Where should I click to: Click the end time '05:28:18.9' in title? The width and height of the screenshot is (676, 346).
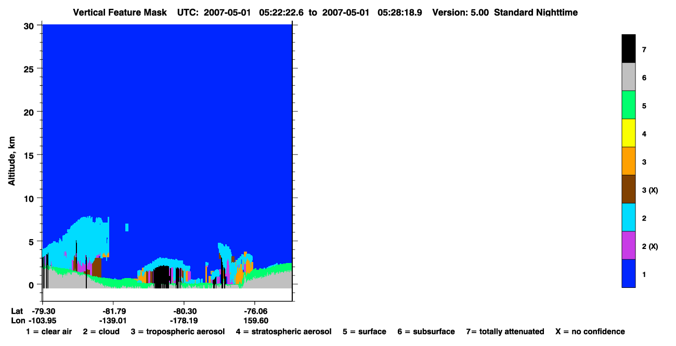[x=399, y=12]
